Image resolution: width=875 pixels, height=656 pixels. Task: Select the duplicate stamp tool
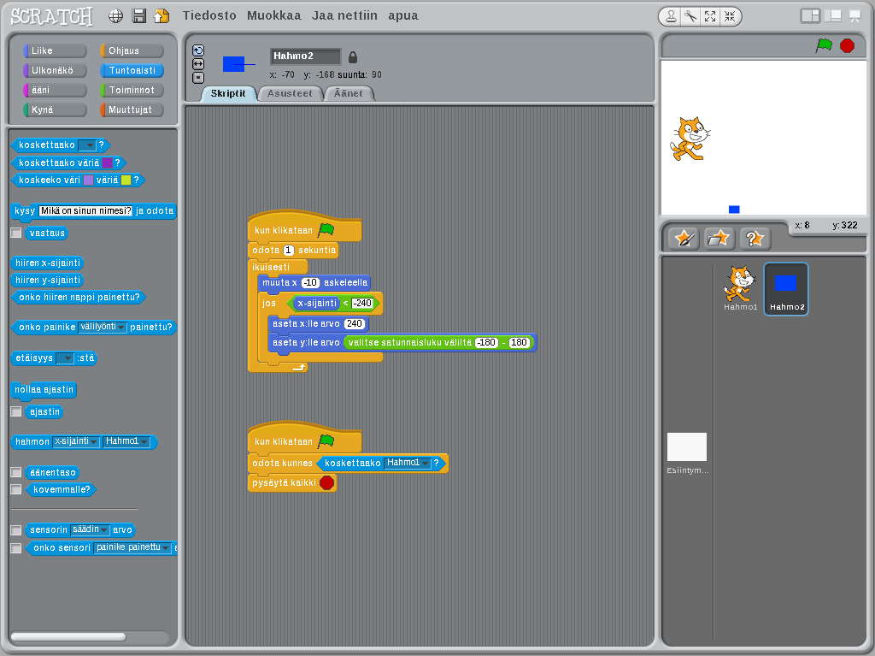point(672,17)
